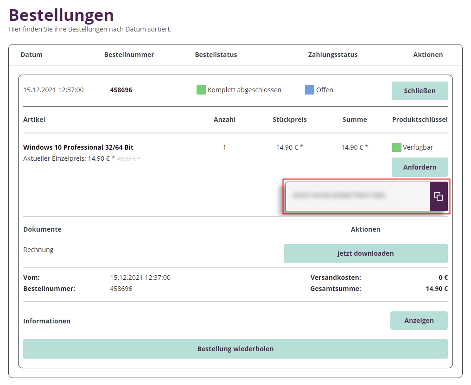Screen dimensions: 471x385
Task: Click Anzeigen next to Informationen
Action: coord(419,321)
